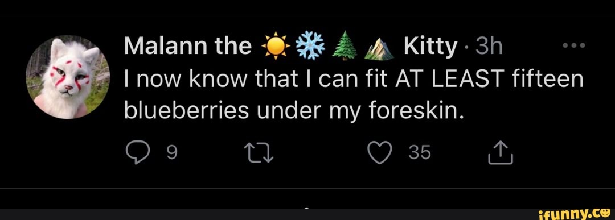Click the sun emoji in display name
615x220 pixels.
276,47
